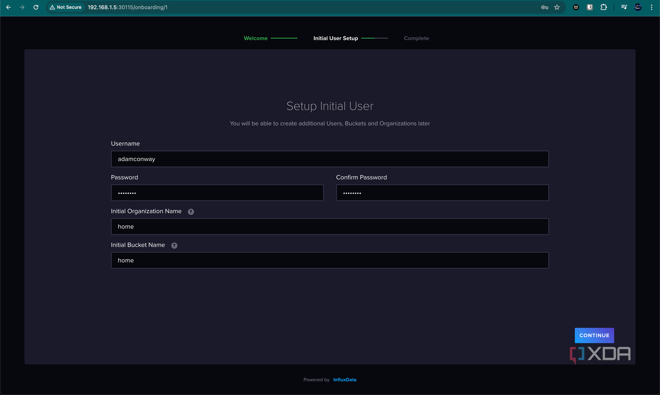The height and width of the screenshot is (395, 660).
Task: Click the Username label
Action: tap(126, 144)
